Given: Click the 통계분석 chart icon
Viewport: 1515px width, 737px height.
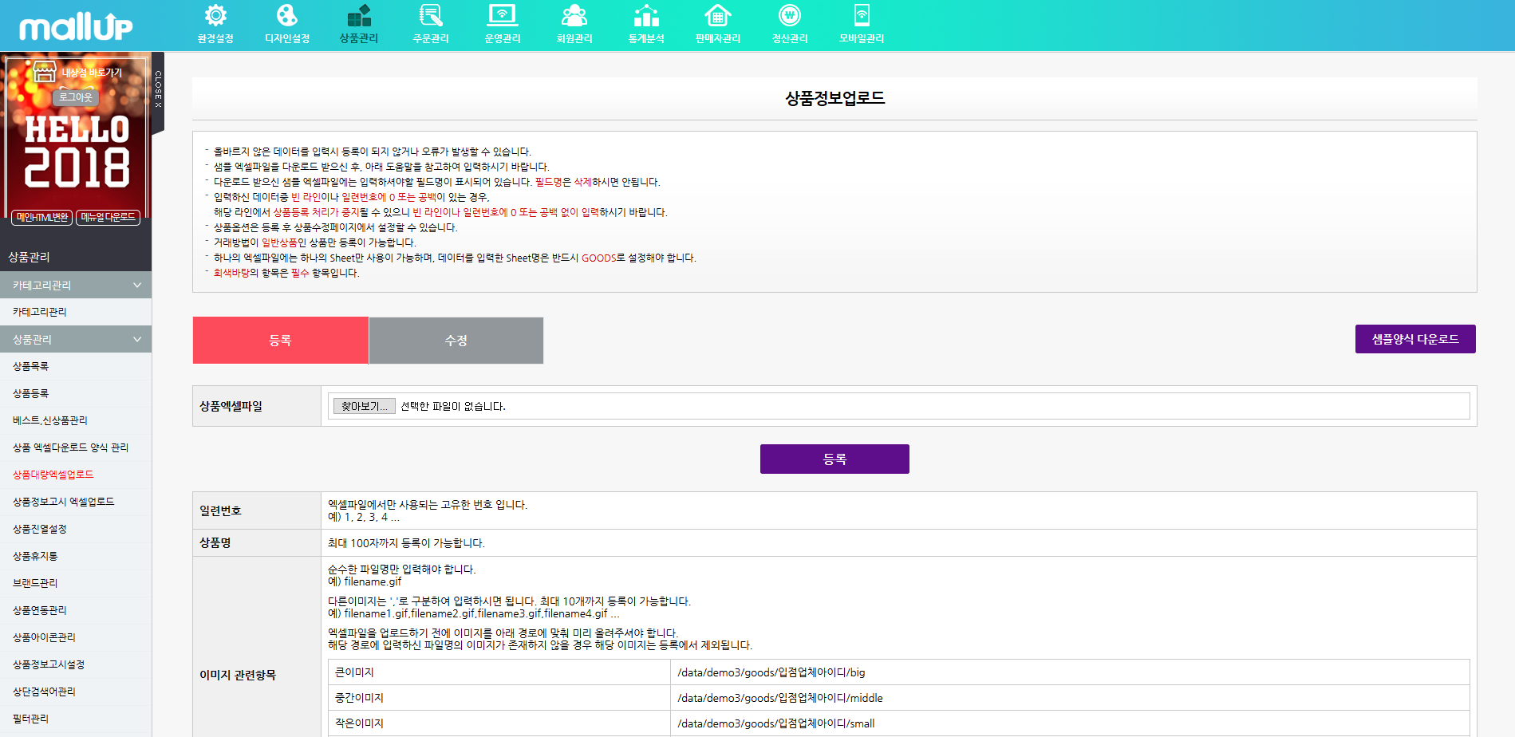Looking at the screenshot, I should point(646,16).
